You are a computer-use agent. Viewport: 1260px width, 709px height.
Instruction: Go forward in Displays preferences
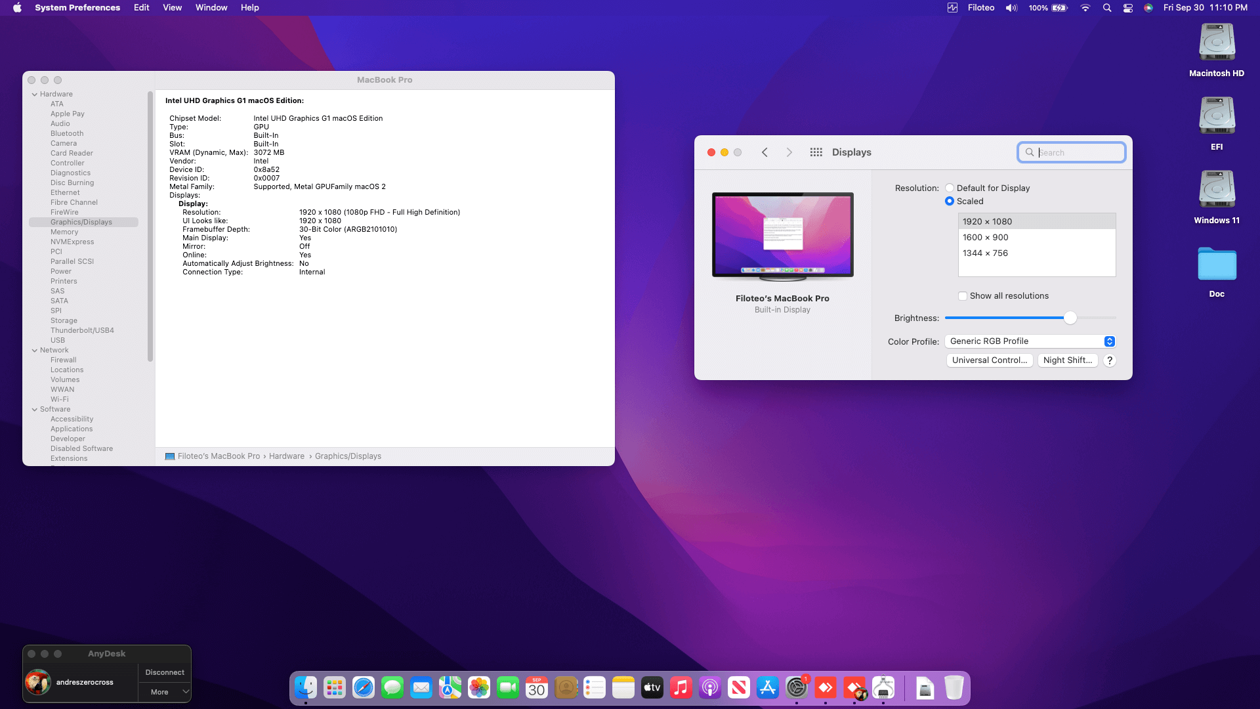tap(789, 152)
